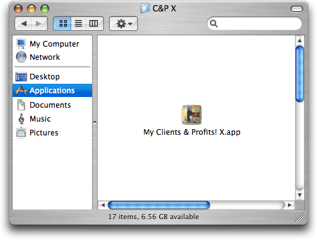The width and height of the screenshot is (317, 240).
Task: Zoom the window with the green button
Action: pos(45,9)
